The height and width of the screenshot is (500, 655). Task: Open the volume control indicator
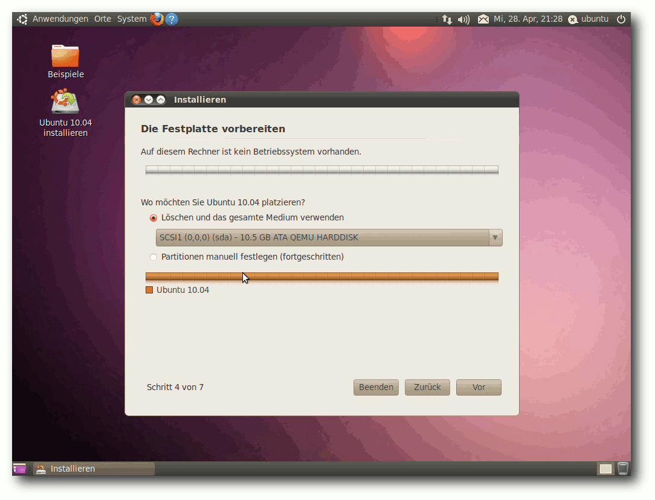(463, 19)
